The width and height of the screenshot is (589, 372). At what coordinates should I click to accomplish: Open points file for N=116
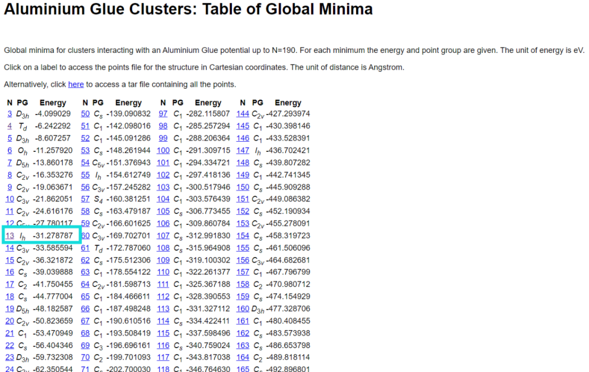(x=163, y=345)
